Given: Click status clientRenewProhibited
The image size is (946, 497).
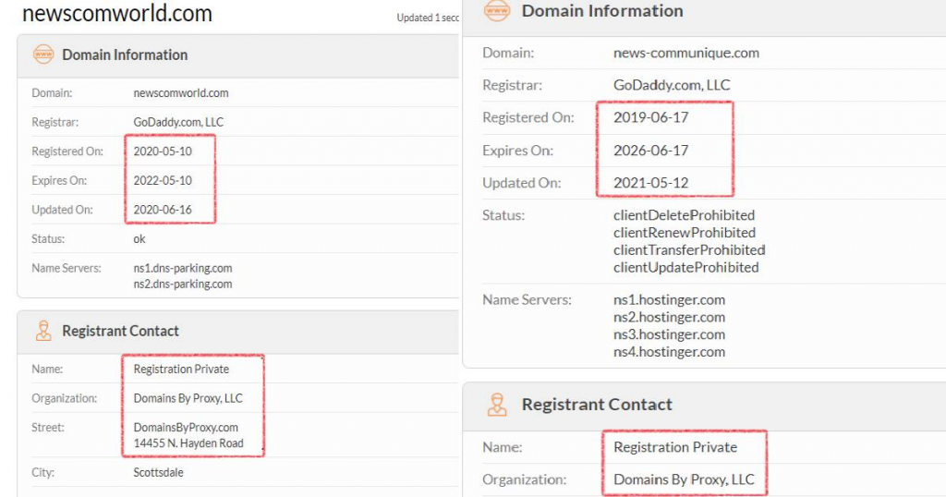Looking at the screenshot, I should (685, 233).
